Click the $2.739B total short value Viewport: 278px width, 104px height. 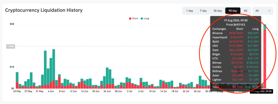238,87
